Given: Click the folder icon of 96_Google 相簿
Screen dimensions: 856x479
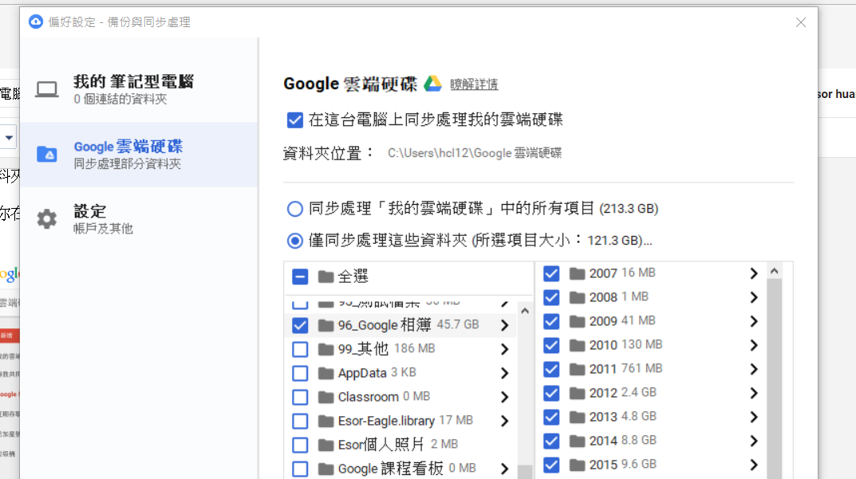Looking at the screenshot, I should click(326, 326).
